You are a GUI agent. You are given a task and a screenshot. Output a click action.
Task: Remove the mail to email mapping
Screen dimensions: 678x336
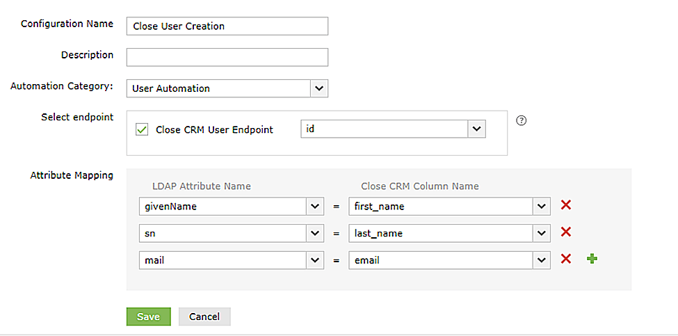pyautogui.click(x=566, y=259)
